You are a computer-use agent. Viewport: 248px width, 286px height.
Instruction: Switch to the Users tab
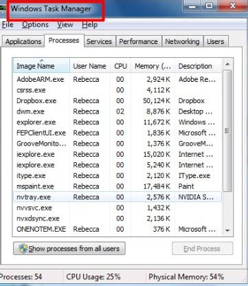point(216,41)
